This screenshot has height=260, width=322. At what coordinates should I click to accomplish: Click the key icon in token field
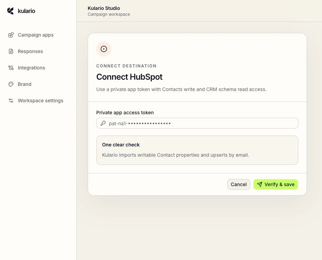103,123
